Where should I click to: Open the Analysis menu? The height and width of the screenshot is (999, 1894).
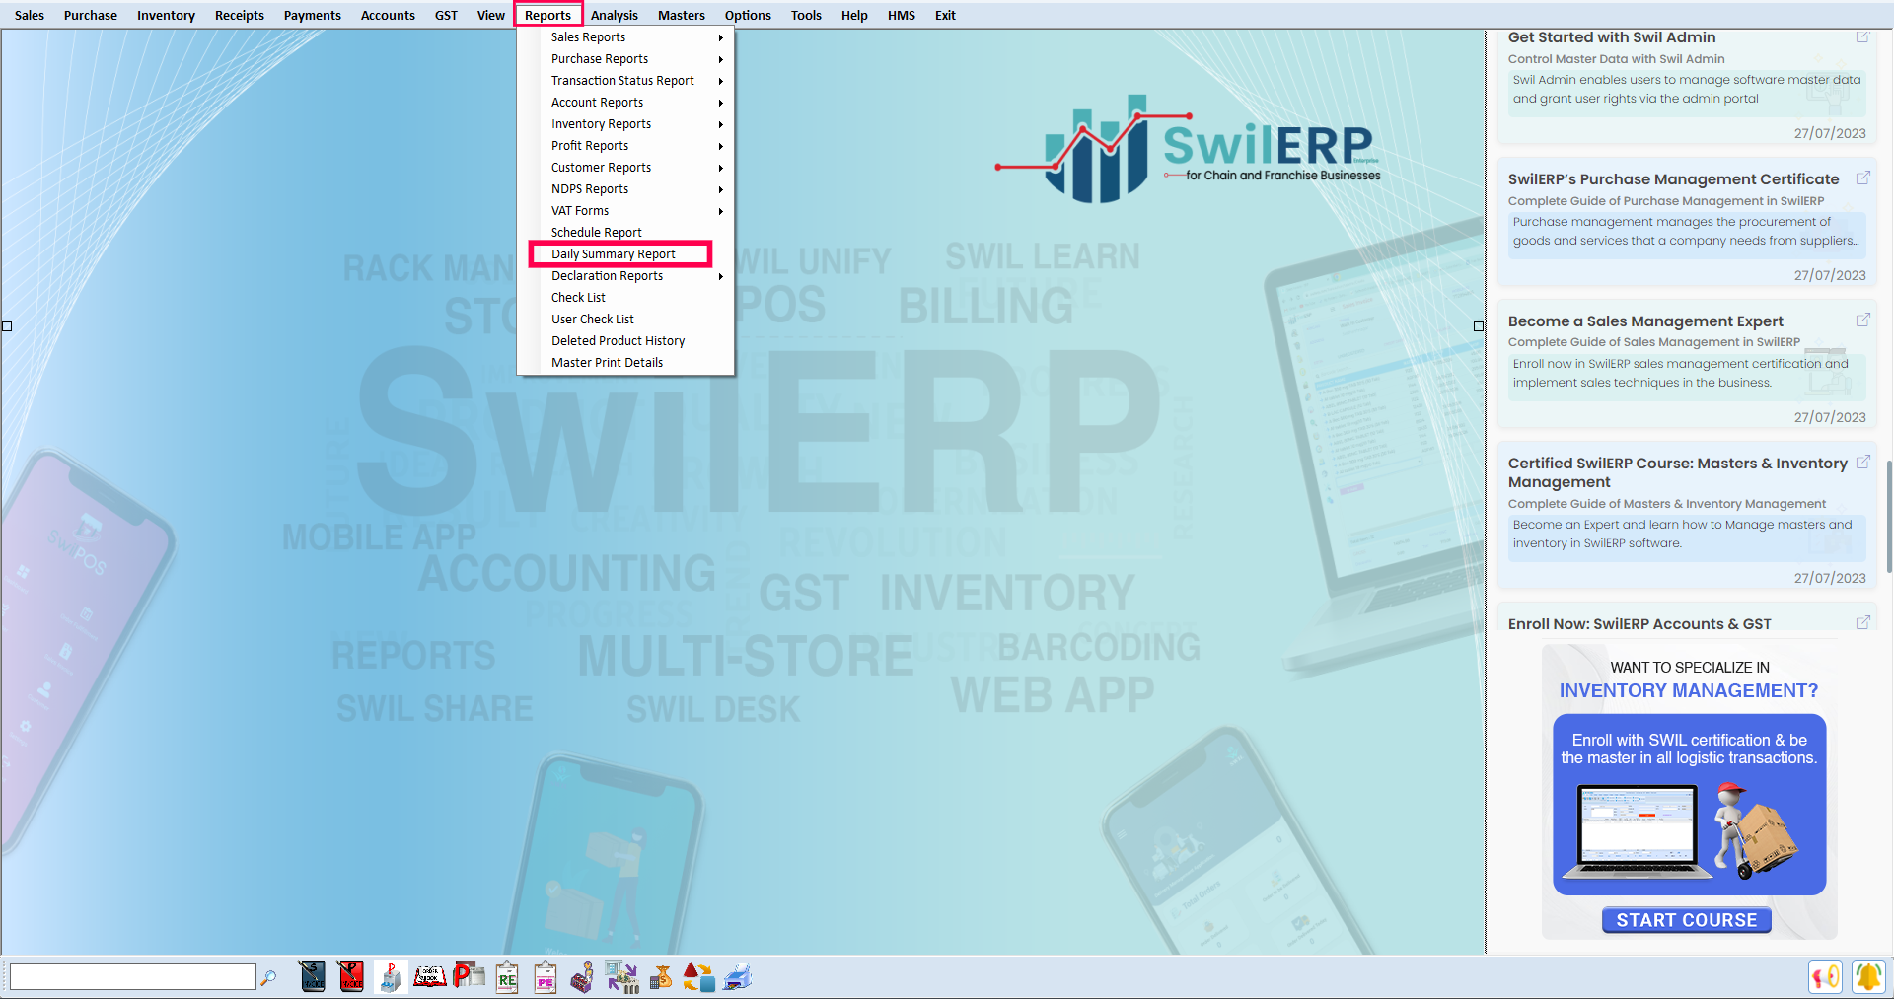pos(615,15)
